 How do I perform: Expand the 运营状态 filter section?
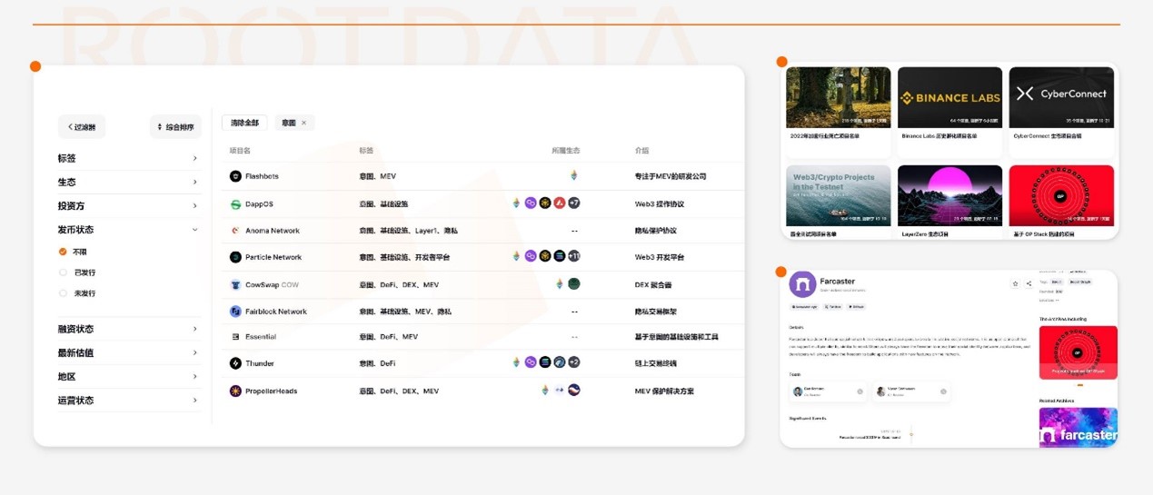128,400
